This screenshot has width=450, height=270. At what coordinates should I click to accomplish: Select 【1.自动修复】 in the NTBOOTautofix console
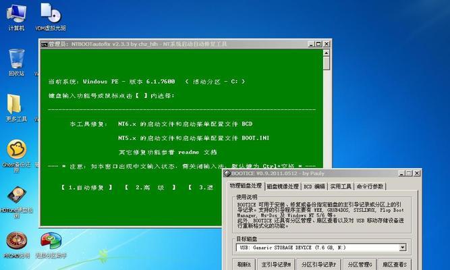click(86, 188)
